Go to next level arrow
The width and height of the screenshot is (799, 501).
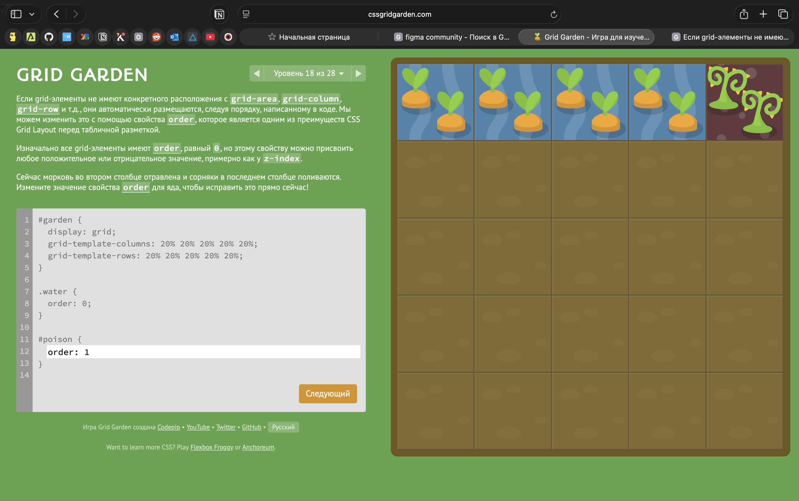tap(358, 73)
